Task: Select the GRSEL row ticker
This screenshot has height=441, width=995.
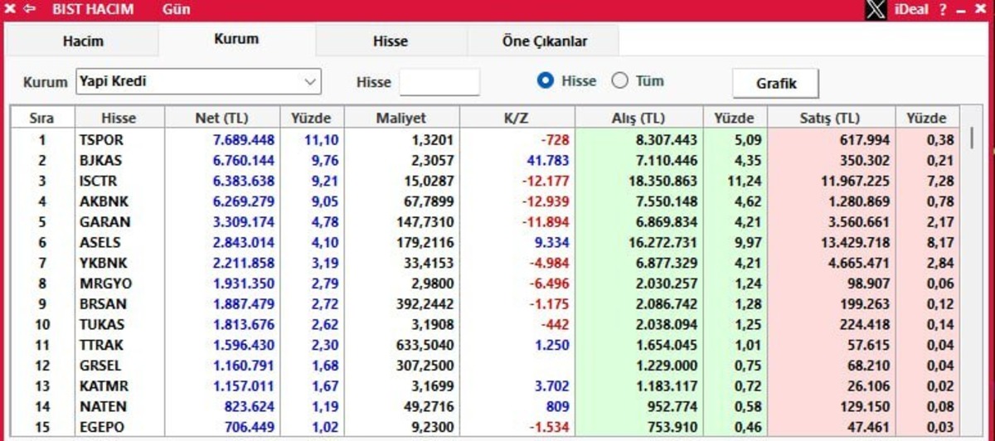Action: click(100, 366)
